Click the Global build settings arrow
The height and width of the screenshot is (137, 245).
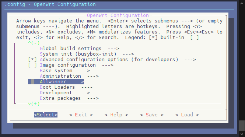(x=113, y=49)
